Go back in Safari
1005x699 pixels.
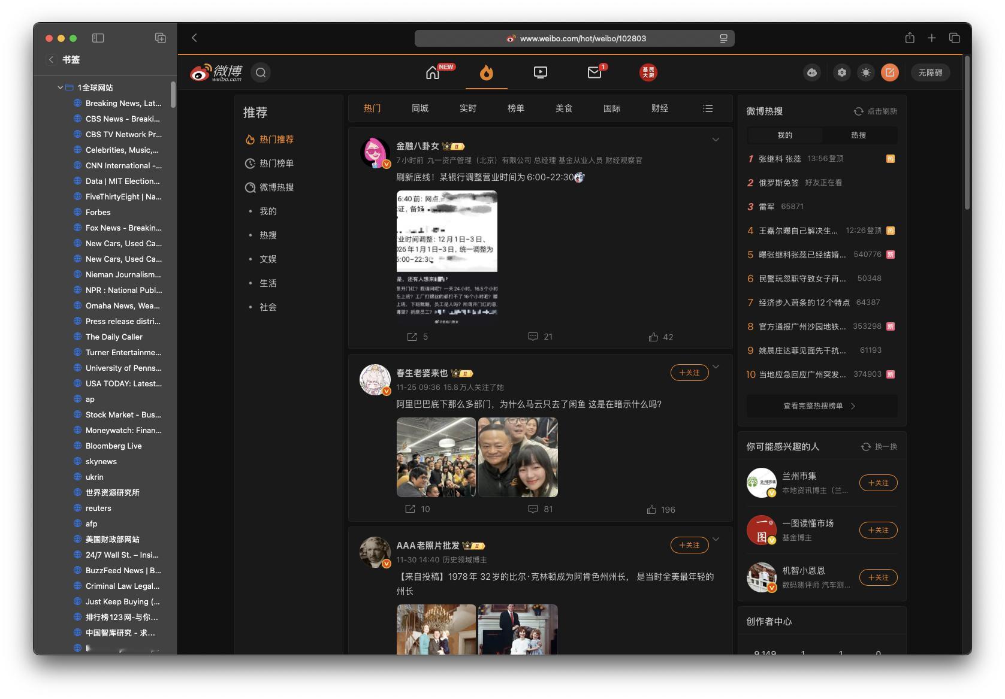(x=194, y=38)
